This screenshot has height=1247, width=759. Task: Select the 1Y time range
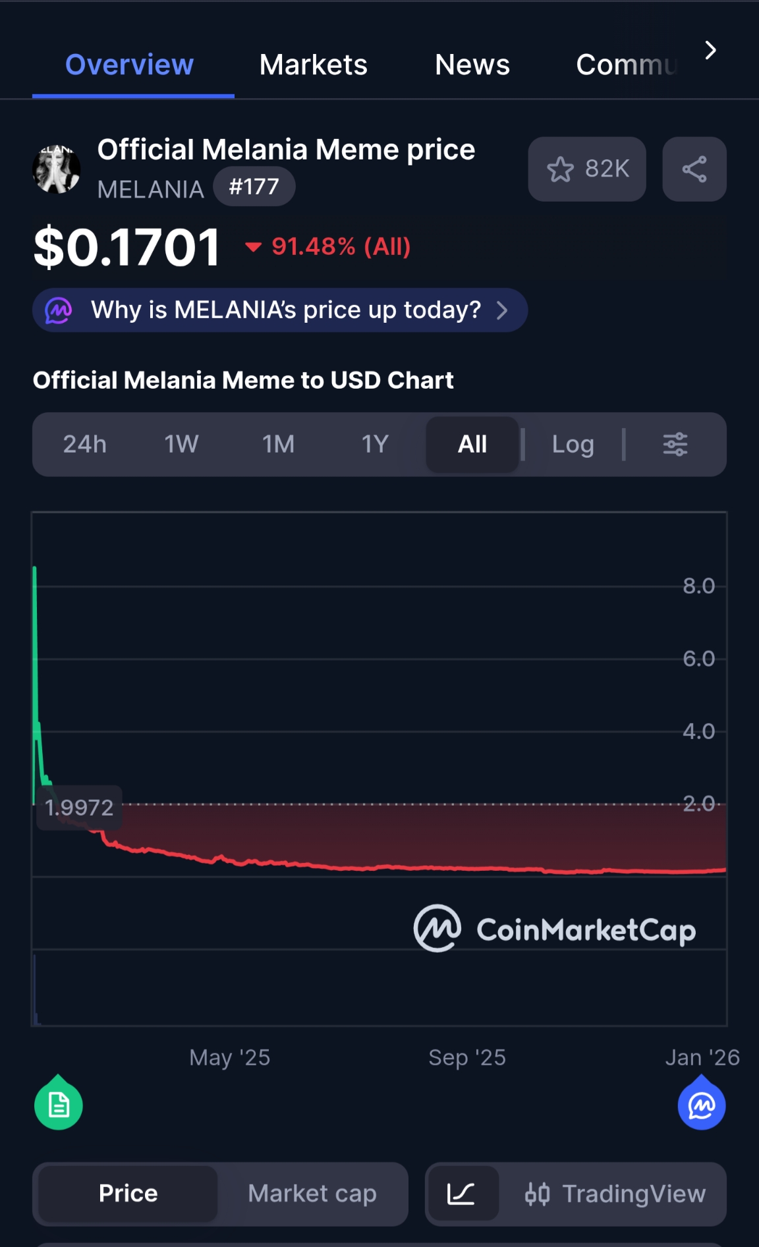[x=375, y=445]
